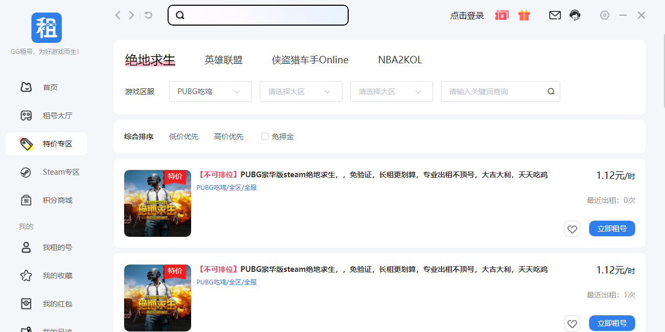The width and height of the screenshot is (665, 332).
Task: Click the 我的收藏 star icon
Action: pos(26,276)
